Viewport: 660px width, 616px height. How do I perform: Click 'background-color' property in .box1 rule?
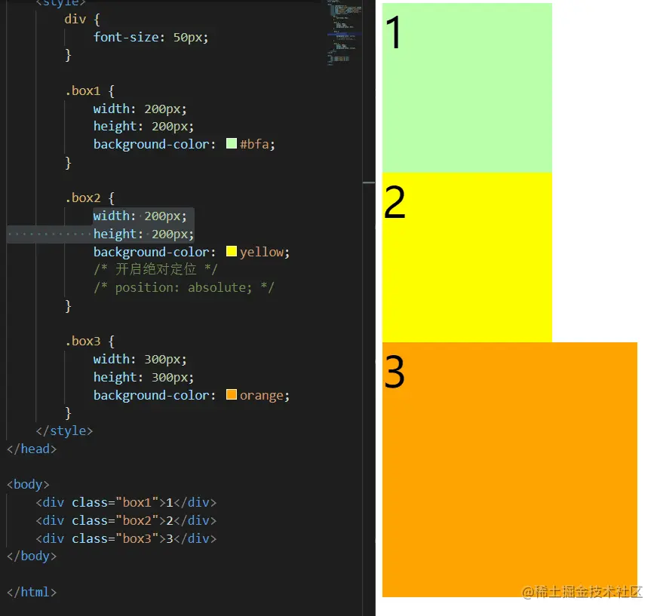[x=151, y=144]
